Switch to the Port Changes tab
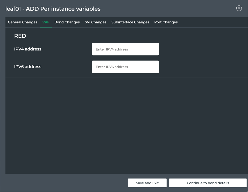248x192 pixels. (166, 22)
